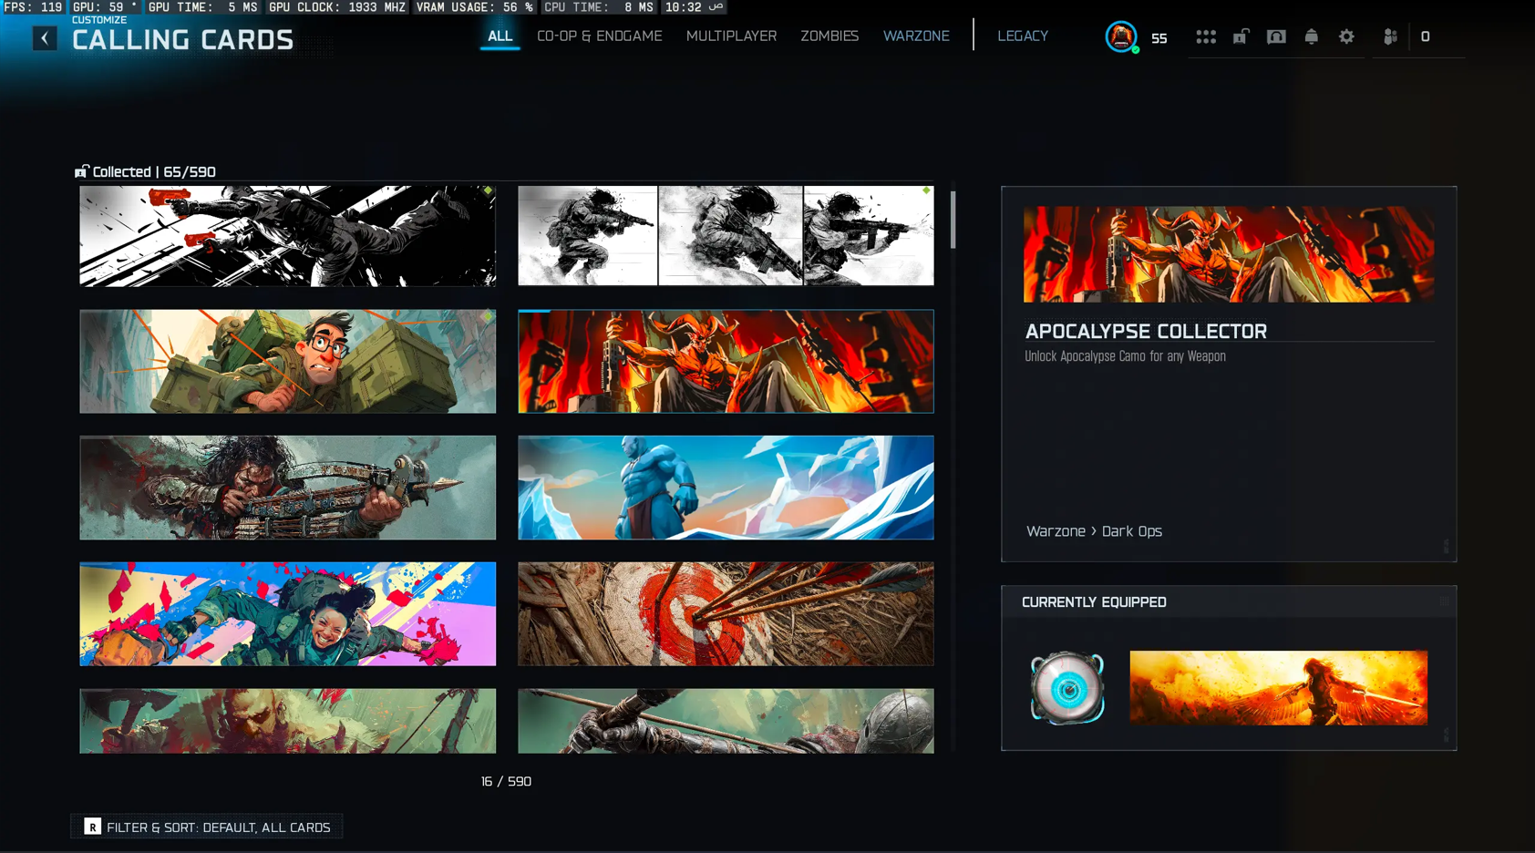
Task: Switch to the CO-OP & ENDGAME tab
Action: 600,36
